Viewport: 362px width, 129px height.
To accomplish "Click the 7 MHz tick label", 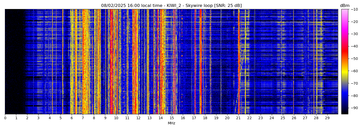I will click(x=83, y=118).
